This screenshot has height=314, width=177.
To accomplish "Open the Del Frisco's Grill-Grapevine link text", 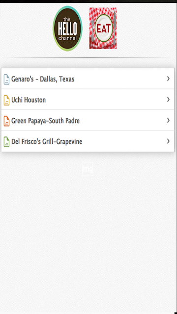I will 47,142.
